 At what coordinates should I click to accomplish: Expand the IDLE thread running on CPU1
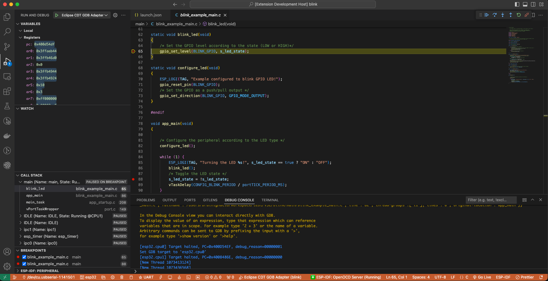20,216
